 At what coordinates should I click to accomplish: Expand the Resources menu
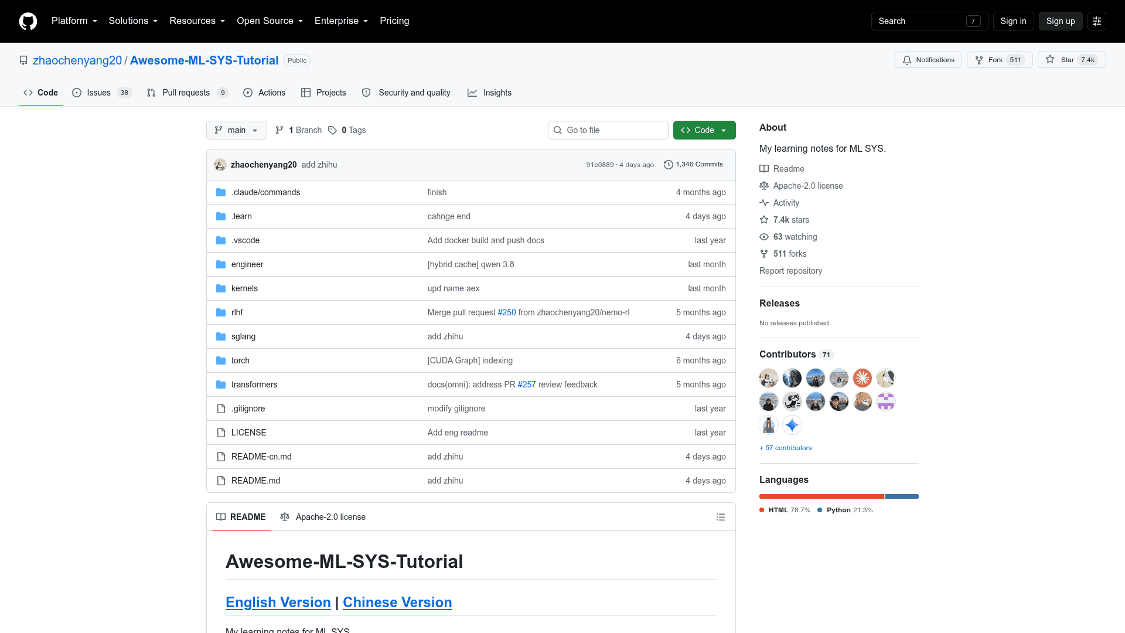point(197,21)
